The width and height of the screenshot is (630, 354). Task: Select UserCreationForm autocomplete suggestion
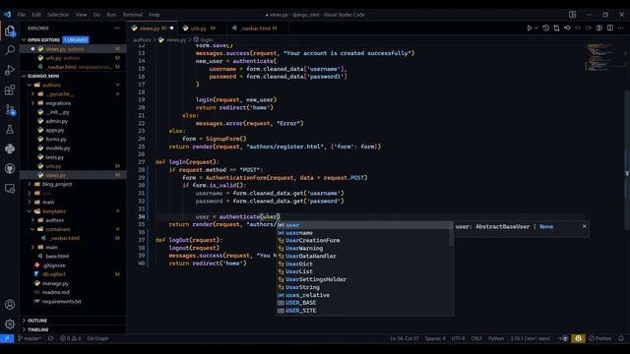(365, 240)
